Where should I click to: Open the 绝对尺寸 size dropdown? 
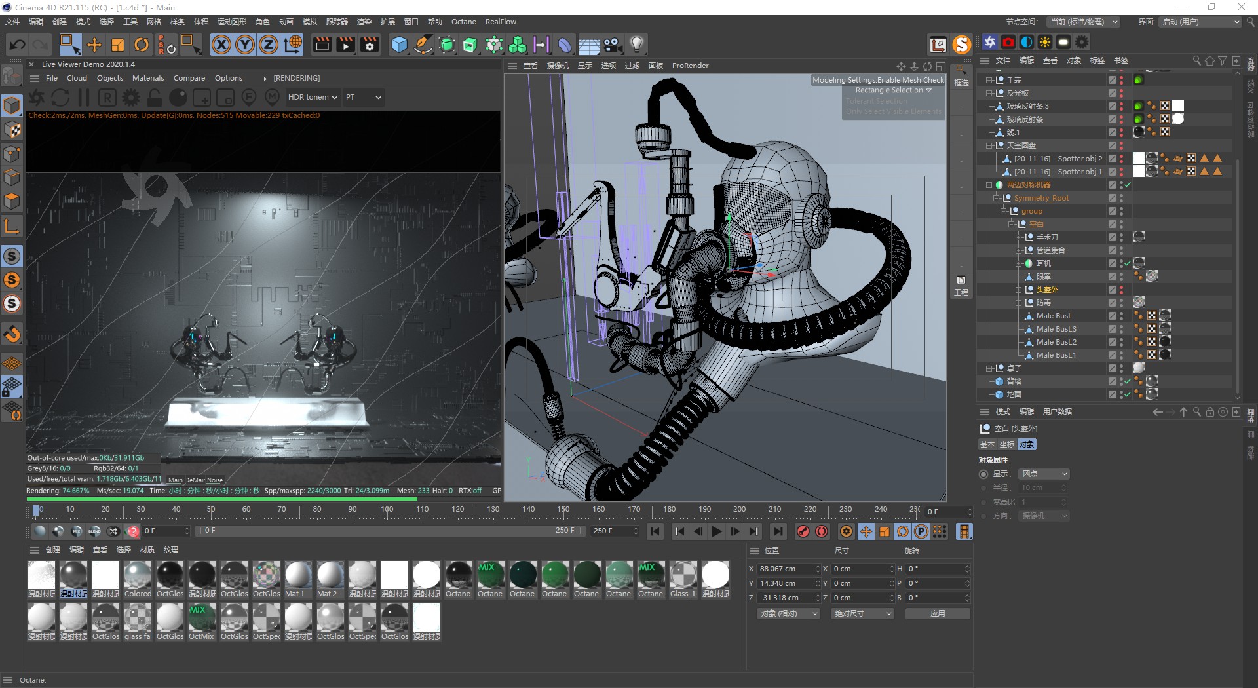(863, 614)
